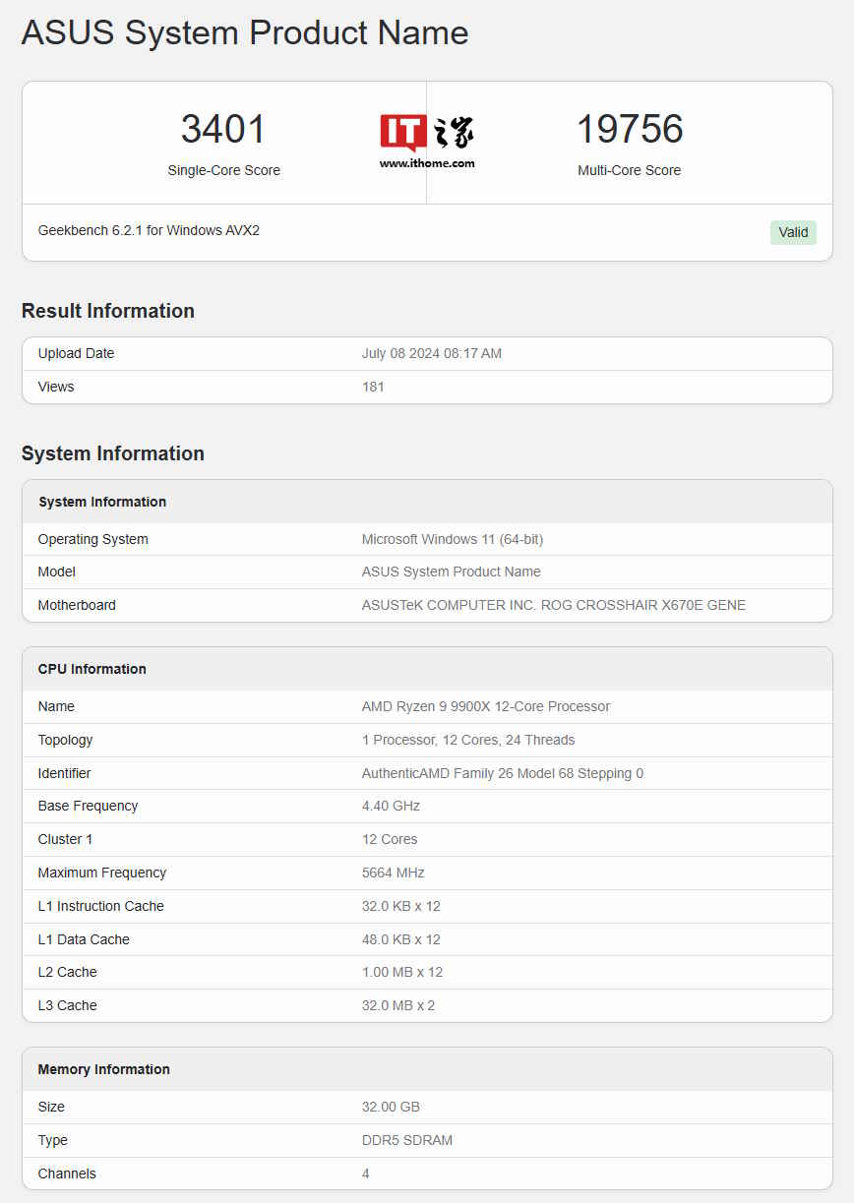Click the Identifier AuthenticAMD Family 26 value
Viewport: 854px width, 1203px height.
(503, 773)
